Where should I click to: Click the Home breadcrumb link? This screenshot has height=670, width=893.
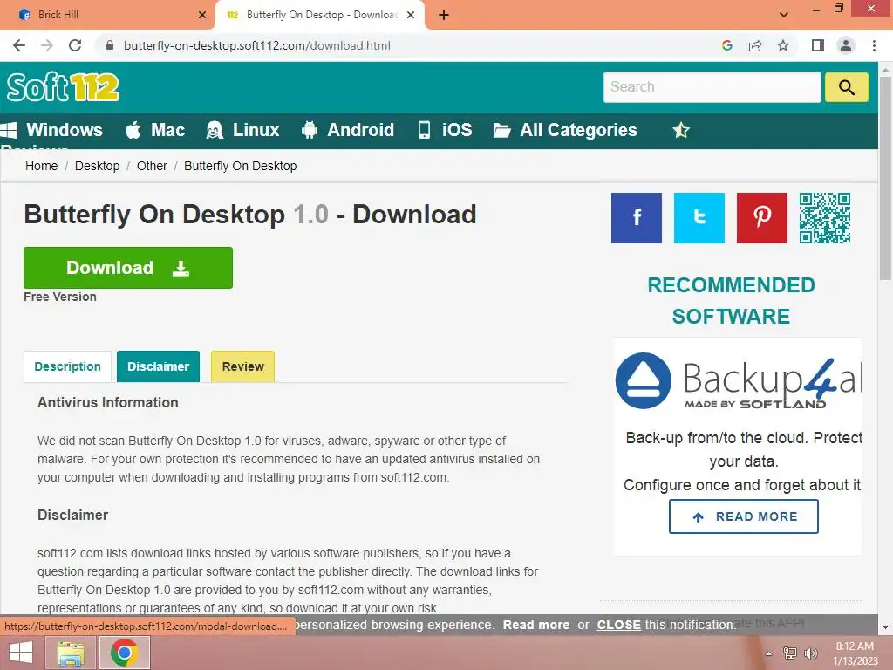pyautogui.click(x=42, y=166)
